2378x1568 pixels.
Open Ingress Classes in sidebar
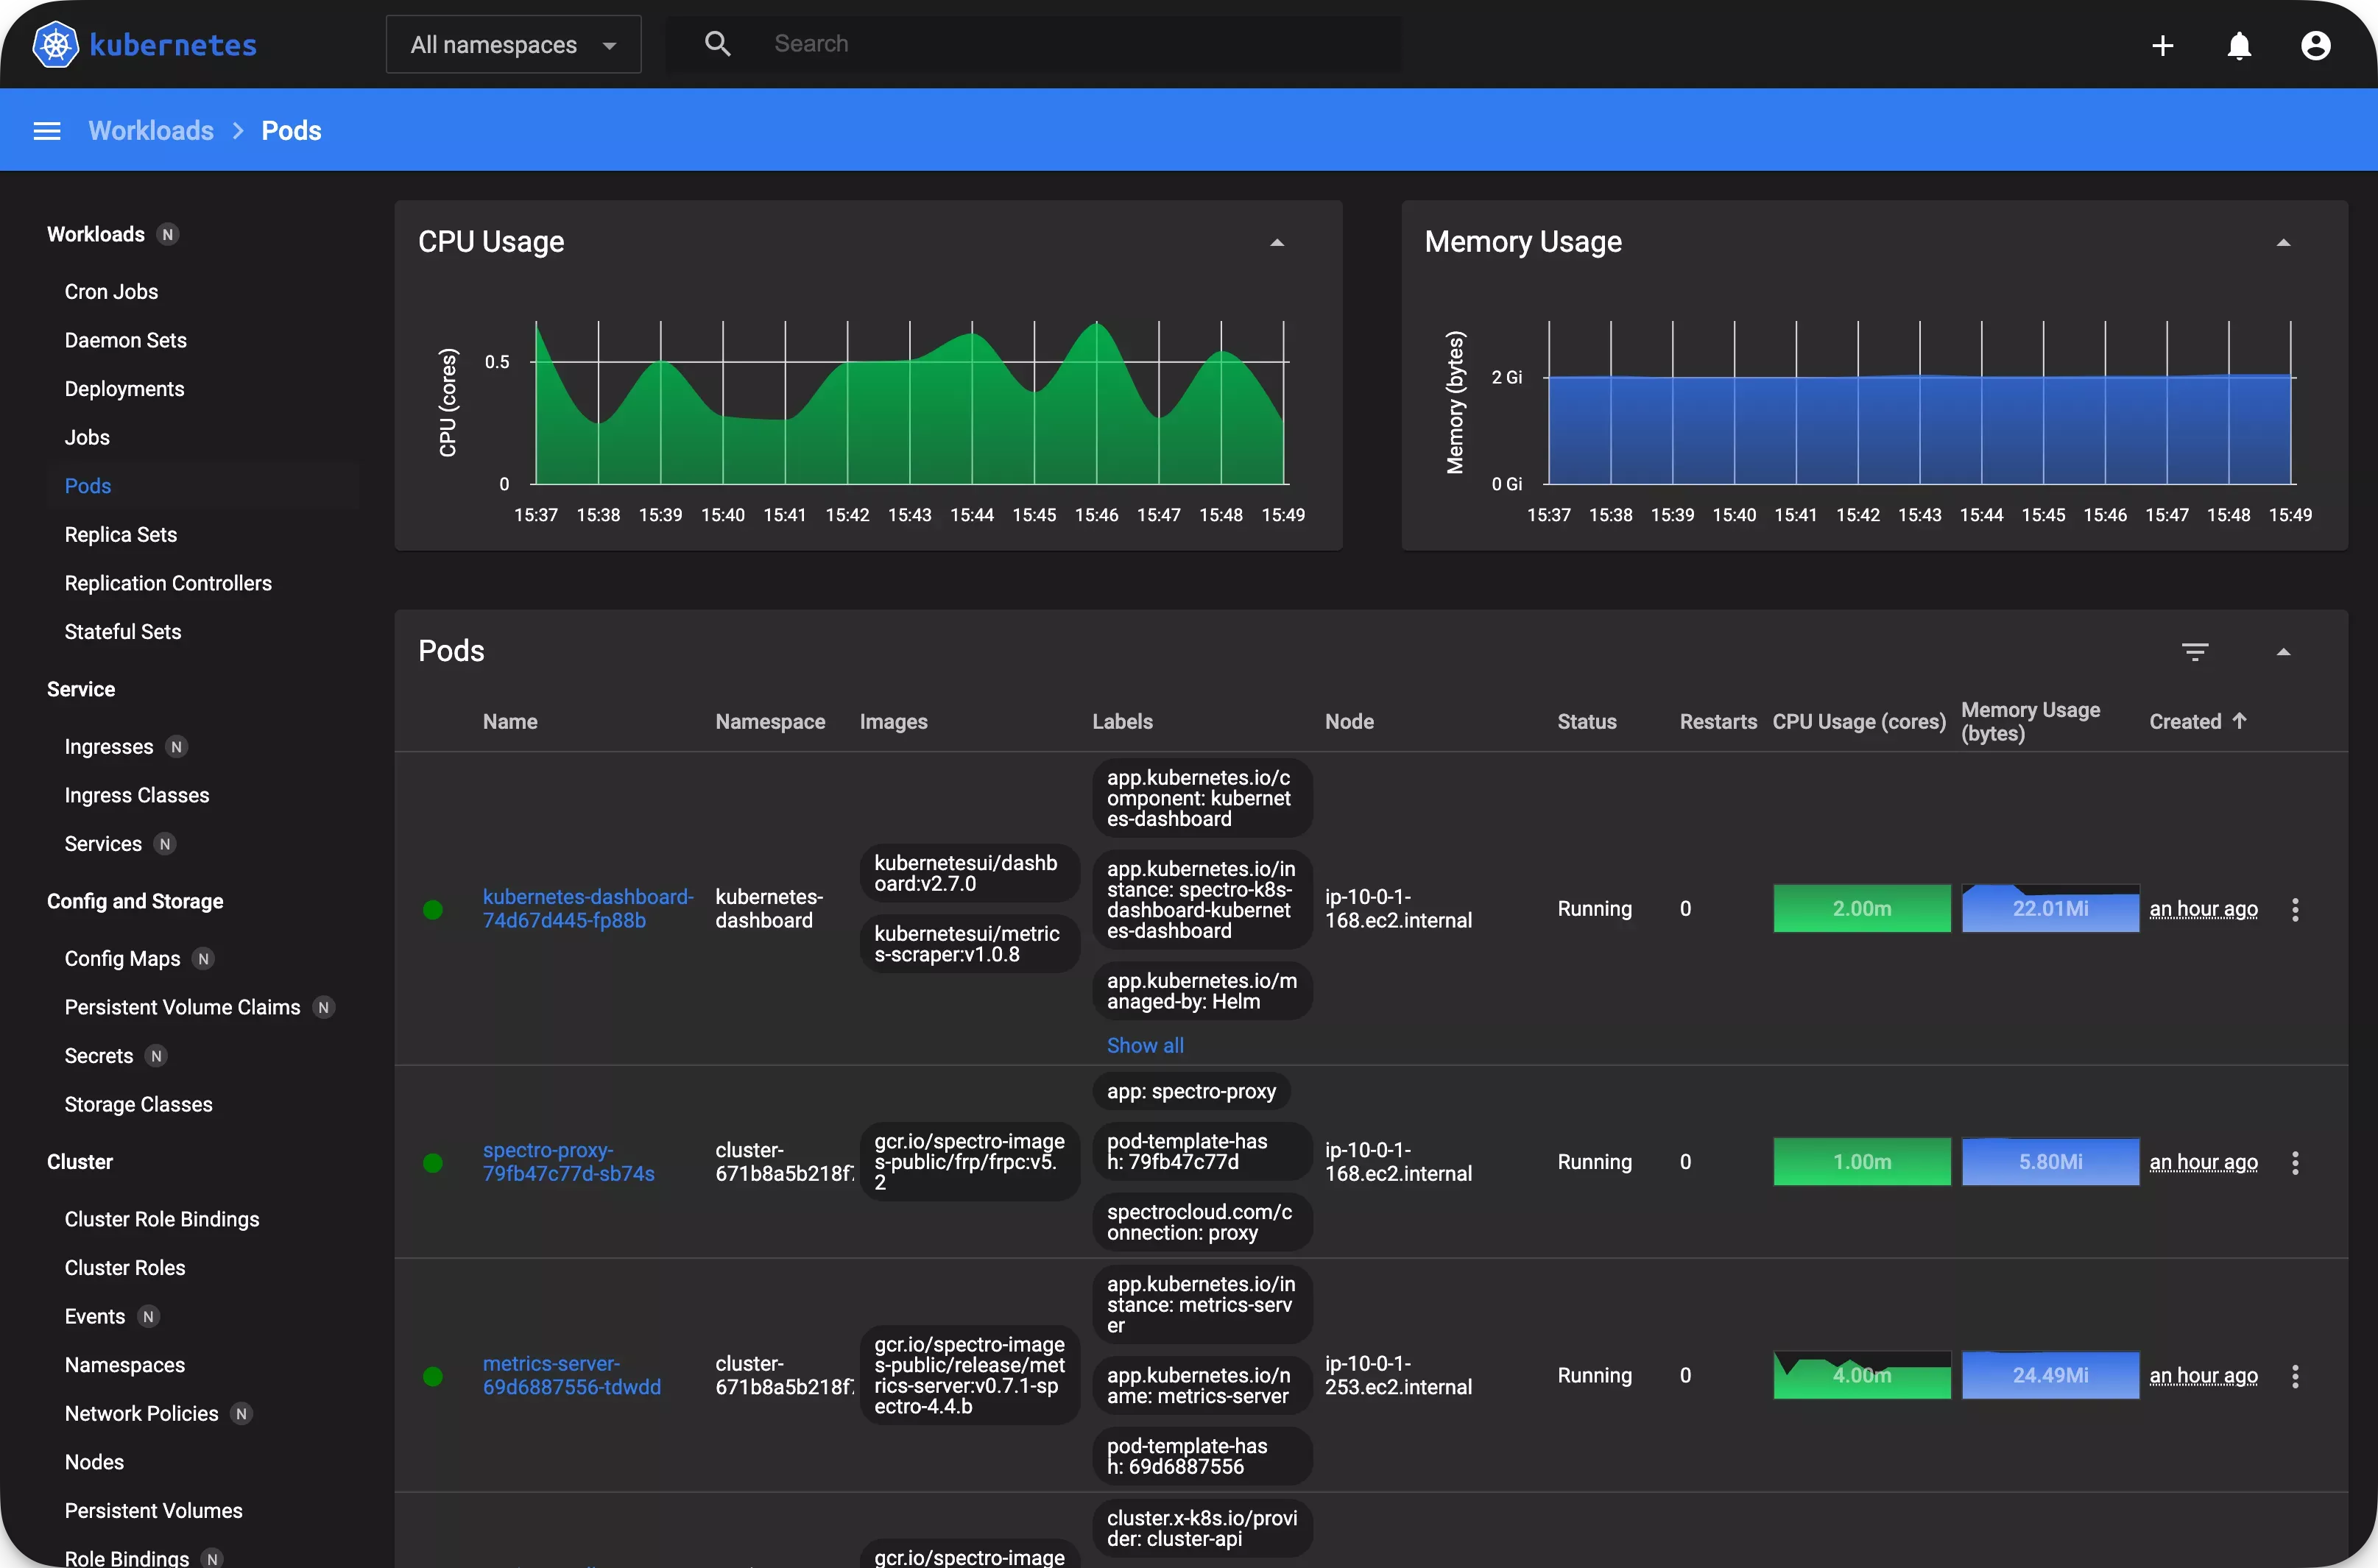(137, 795)
